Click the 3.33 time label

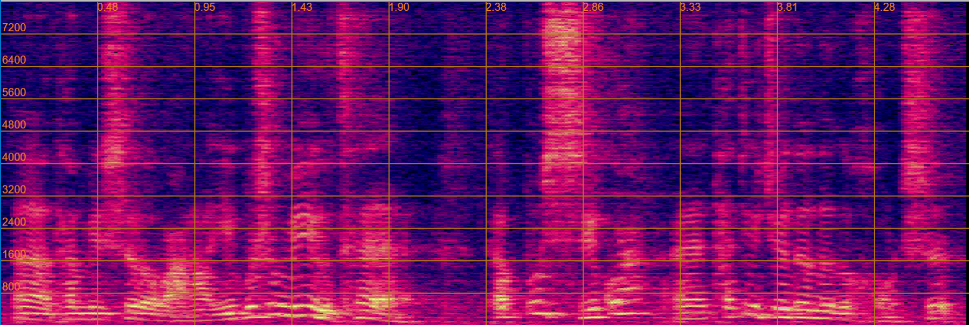690,7
